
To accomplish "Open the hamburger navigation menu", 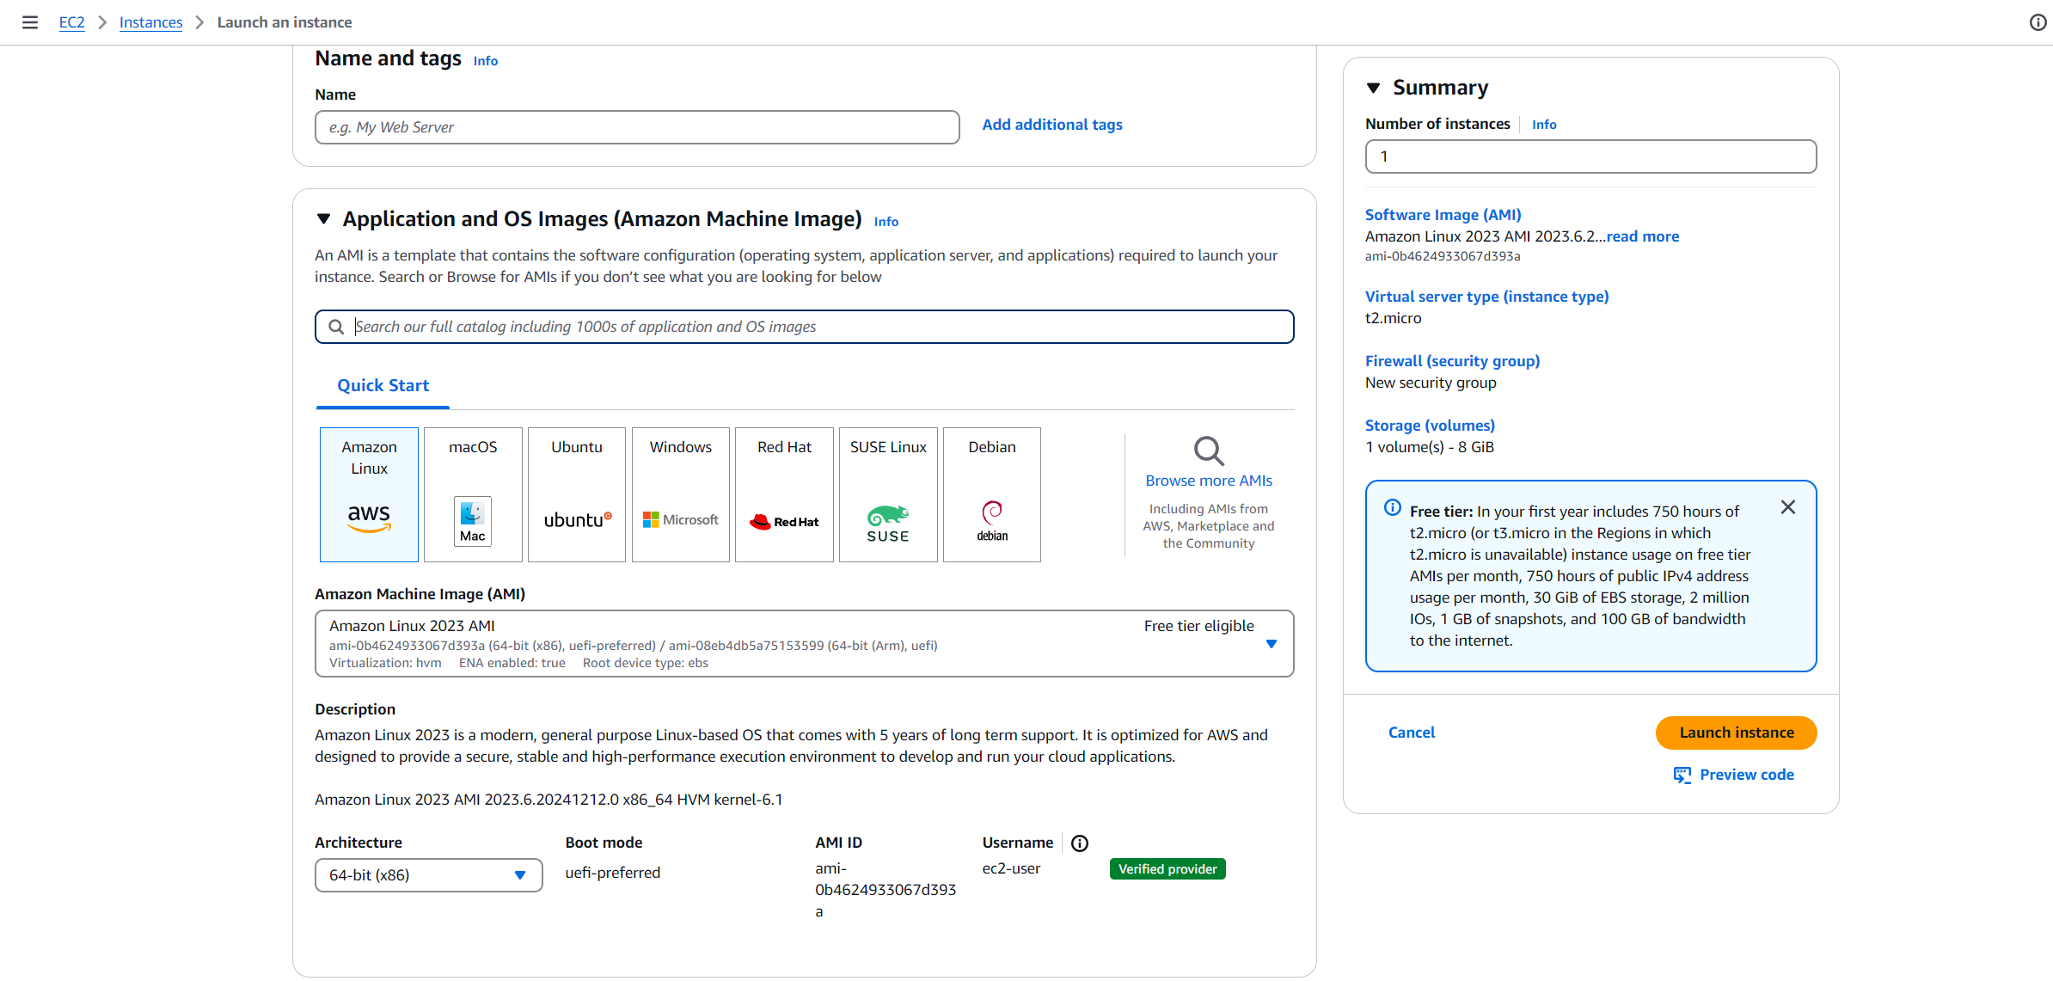I will click(x=30, y=22).
